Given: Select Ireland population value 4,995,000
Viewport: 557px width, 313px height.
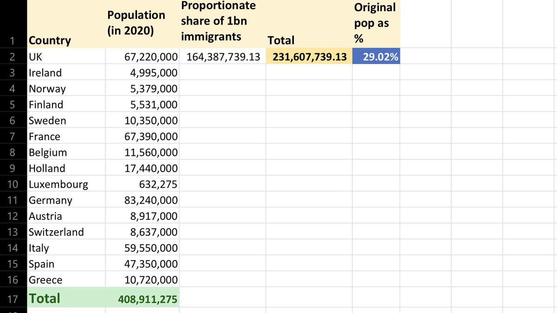Looking at the screenshot, I should pos(142,72).
